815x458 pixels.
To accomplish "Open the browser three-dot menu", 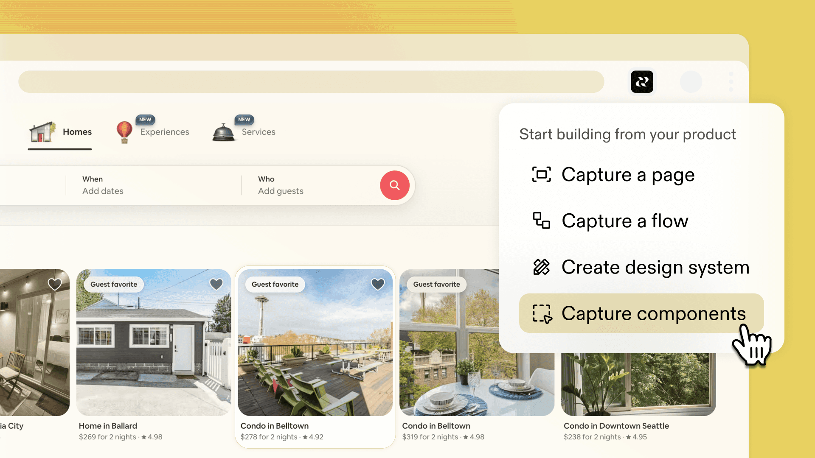I will (731, 81).
